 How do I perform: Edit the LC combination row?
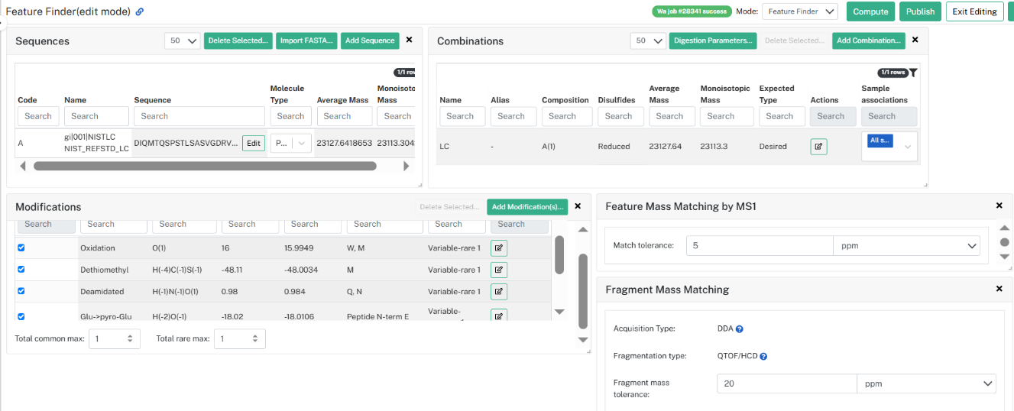[x=818, y=146]
